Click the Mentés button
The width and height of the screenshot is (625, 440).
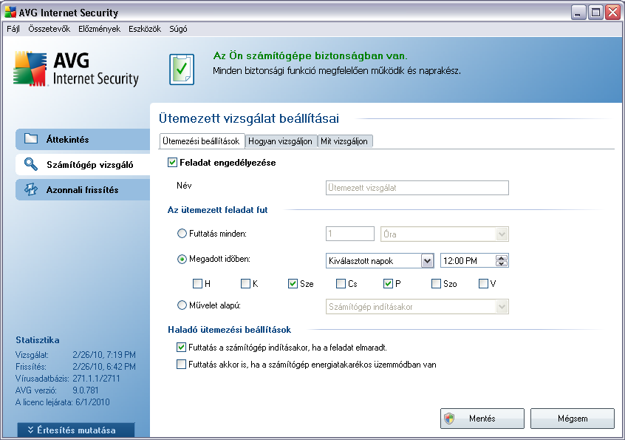click(482, 419)
